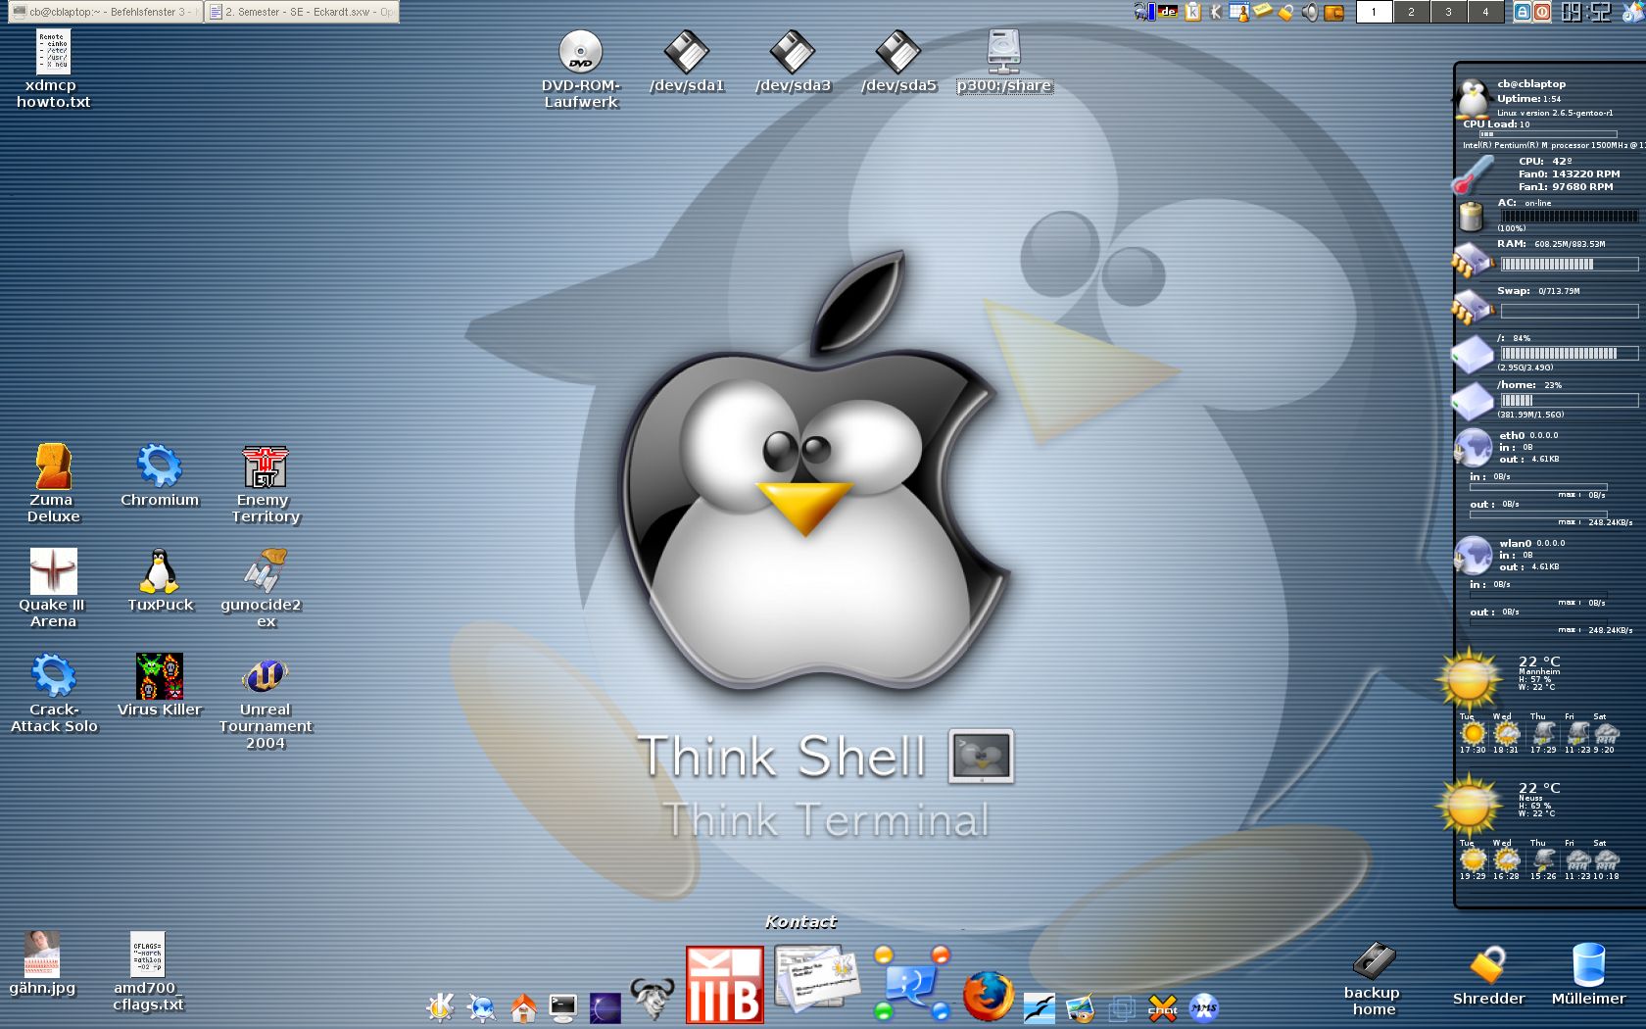The image size is (1646, 1029).
Task: Click the panel digital clock
Action: click(1586, 12)
